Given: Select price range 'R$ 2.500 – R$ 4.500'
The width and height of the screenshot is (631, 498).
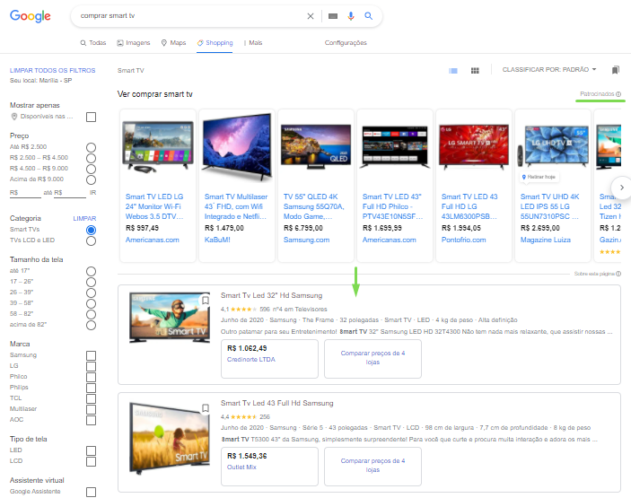Looking at the screenshot, I should (91, 158).
